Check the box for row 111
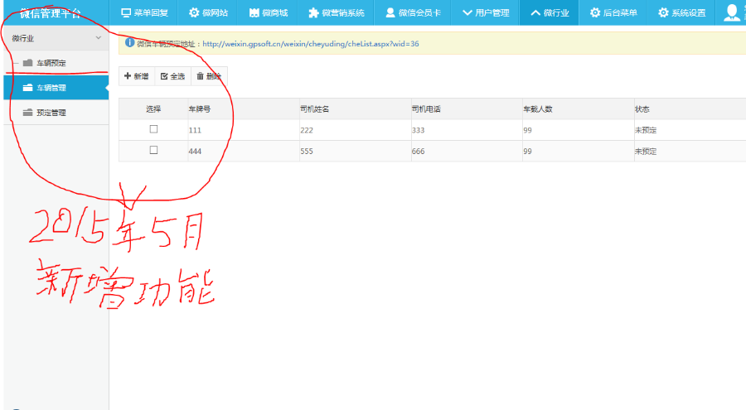Viewport: 746px width, 410px height. [153, 129]
